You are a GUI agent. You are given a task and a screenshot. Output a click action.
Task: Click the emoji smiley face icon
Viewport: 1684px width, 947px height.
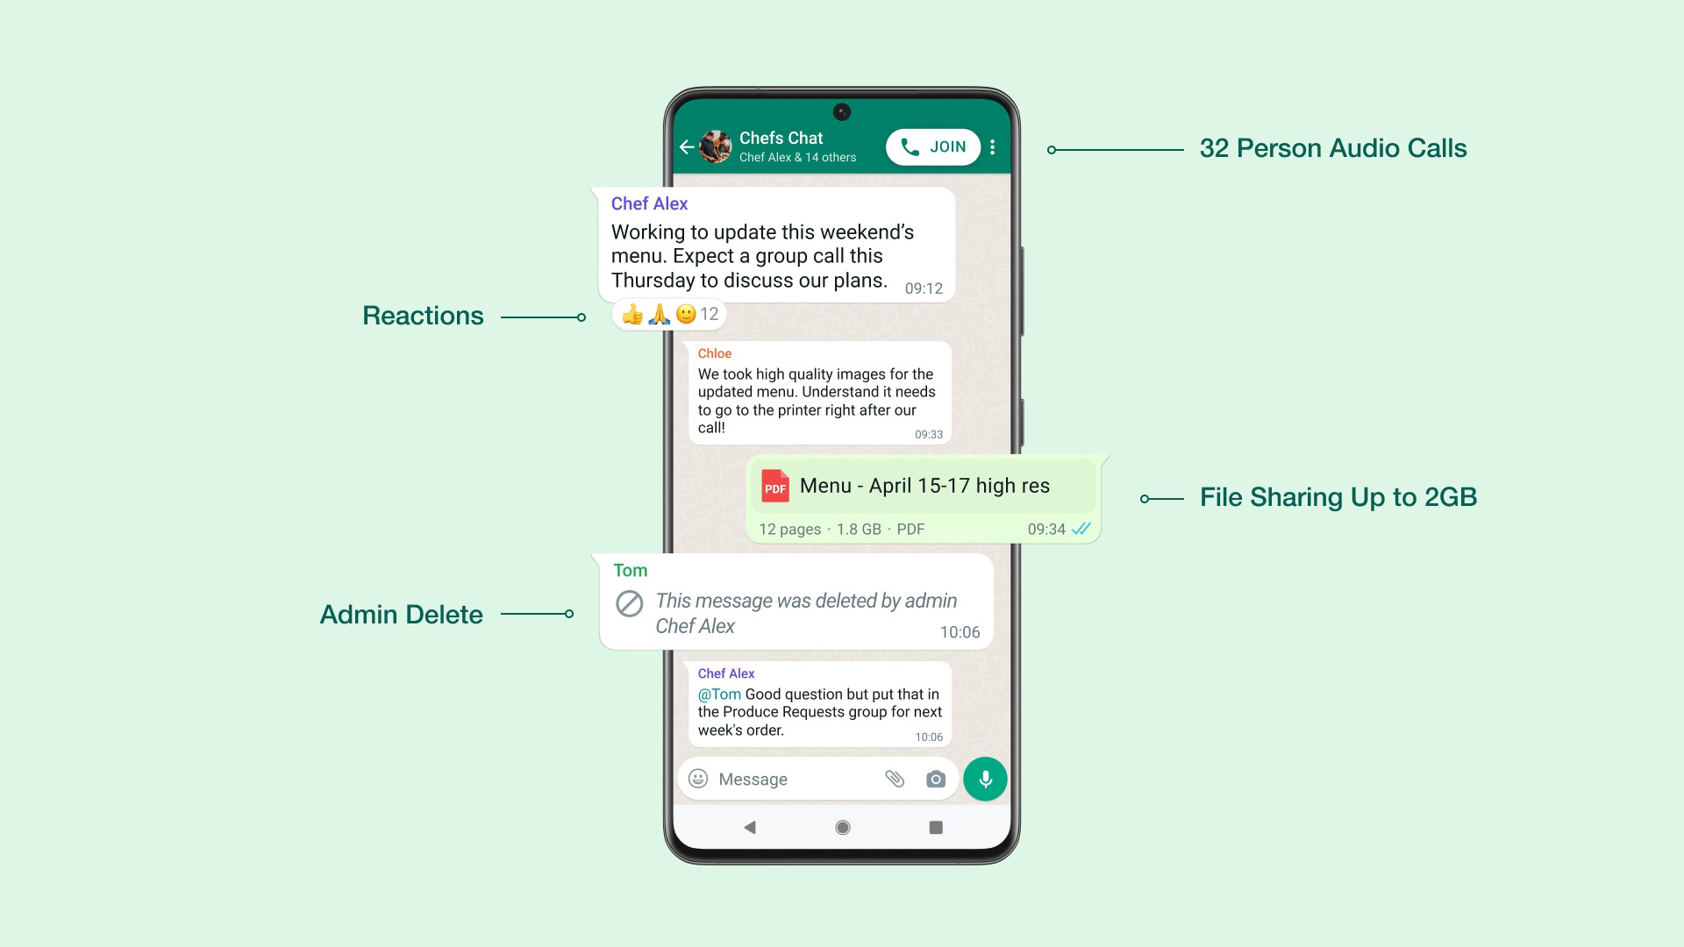tap(698, 778)
